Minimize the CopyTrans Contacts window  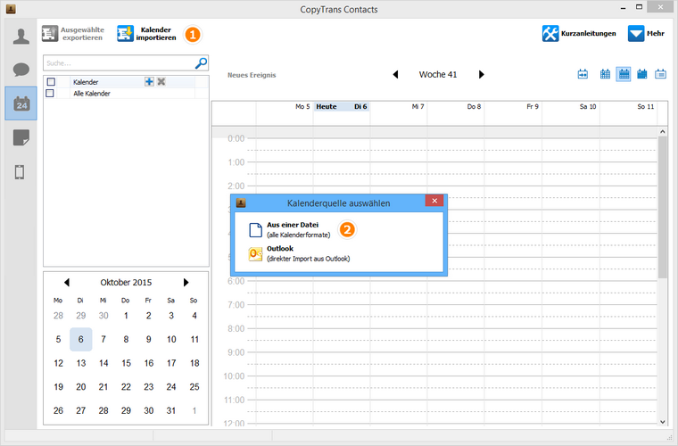(x=623, y=8)
